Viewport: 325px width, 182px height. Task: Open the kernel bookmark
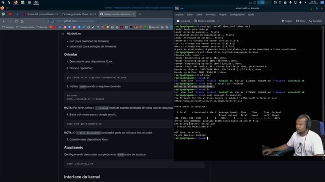[x=154, y=27]
